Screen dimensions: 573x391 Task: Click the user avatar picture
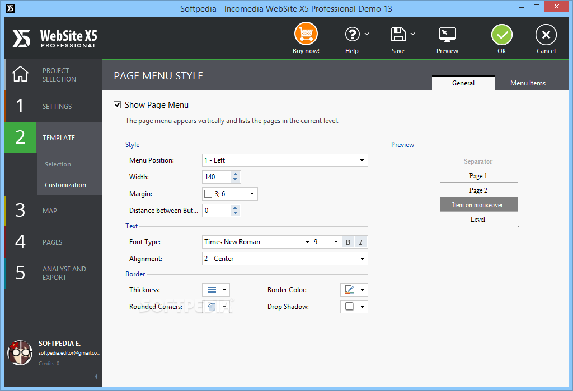coord(20,352)
